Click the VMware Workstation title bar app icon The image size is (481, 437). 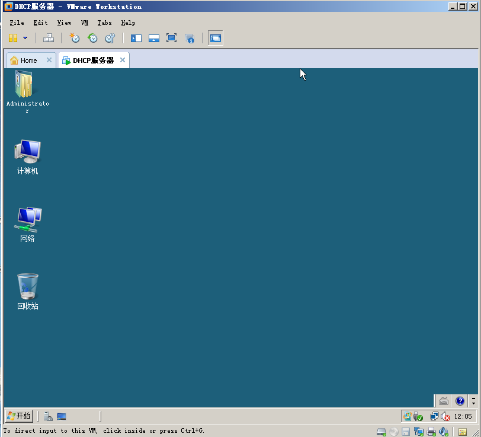pyautogui.click(x=8, y=7)
